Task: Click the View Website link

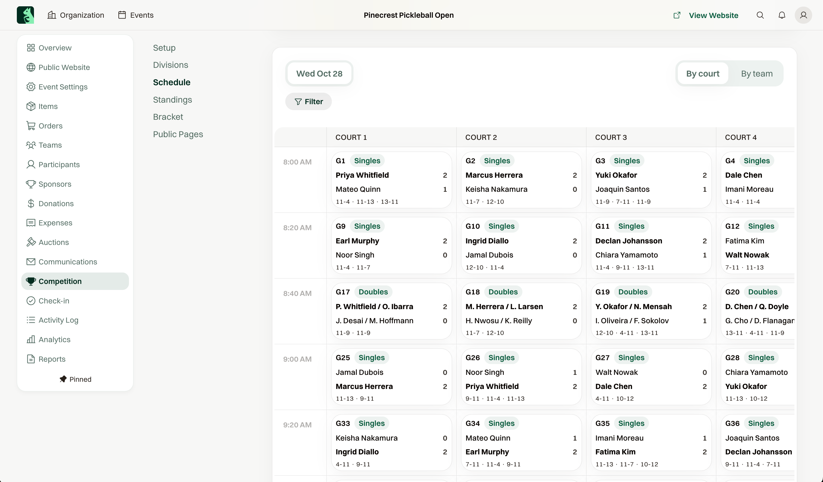Action: click(x=706, y=15)
